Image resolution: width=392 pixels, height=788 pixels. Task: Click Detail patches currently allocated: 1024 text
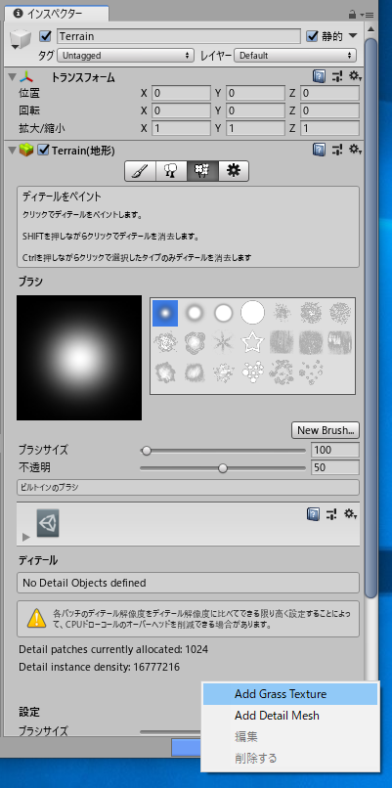(x=113, y=649)
